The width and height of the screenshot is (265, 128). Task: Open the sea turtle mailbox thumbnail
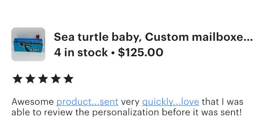[28, 44]
